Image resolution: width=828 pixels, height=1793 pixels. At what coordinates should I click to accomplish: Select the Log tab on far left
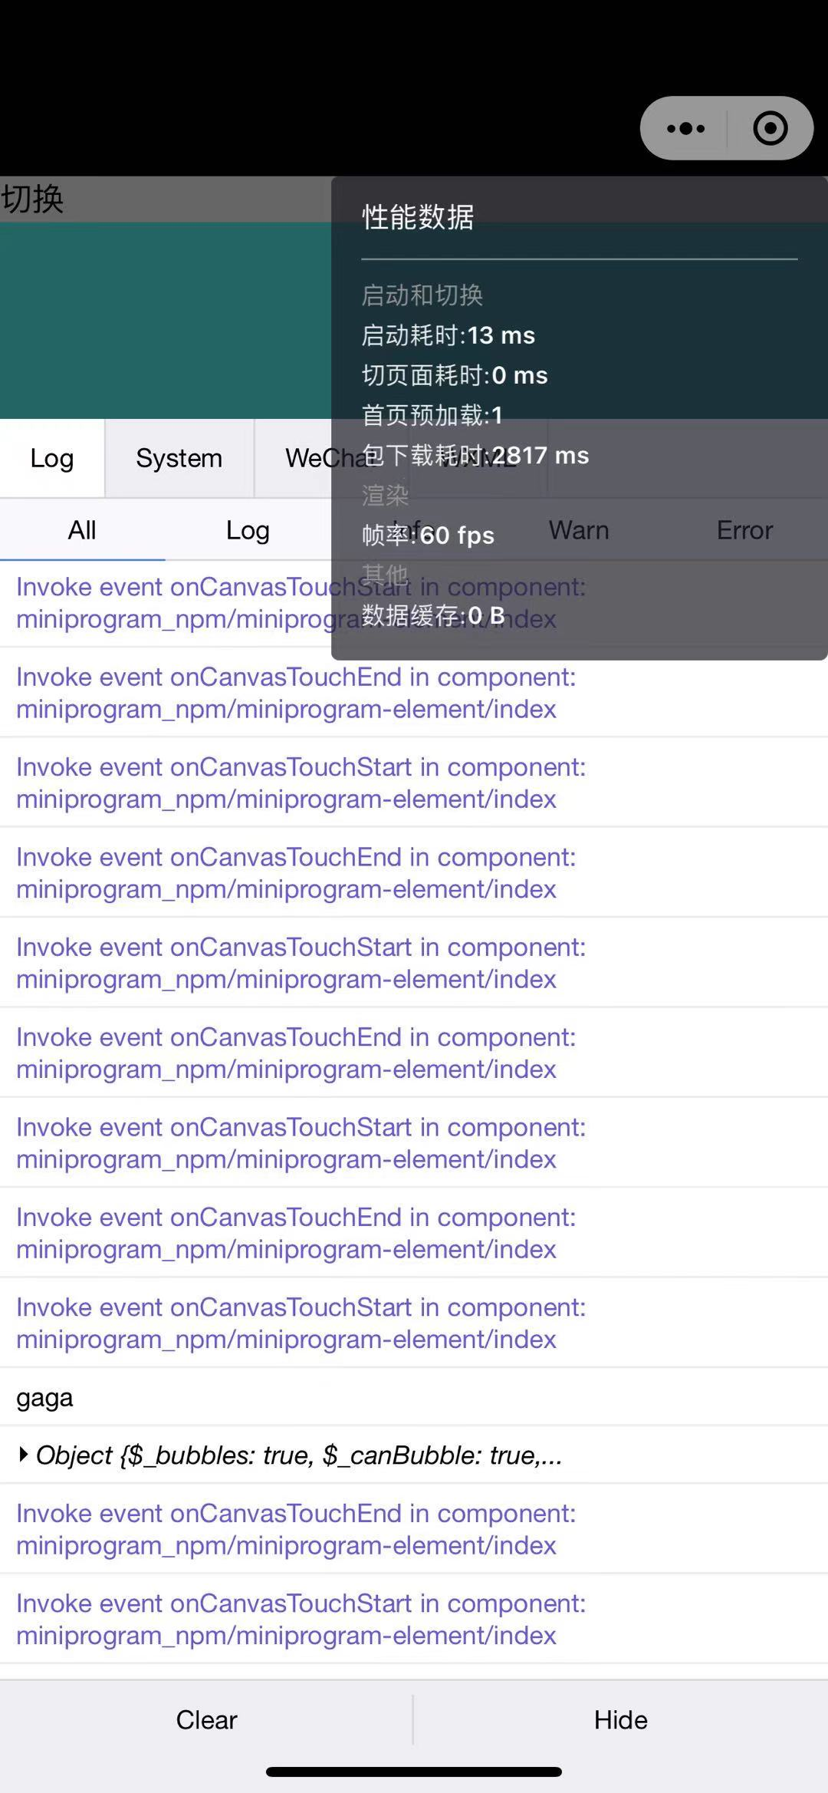point(51,458)
